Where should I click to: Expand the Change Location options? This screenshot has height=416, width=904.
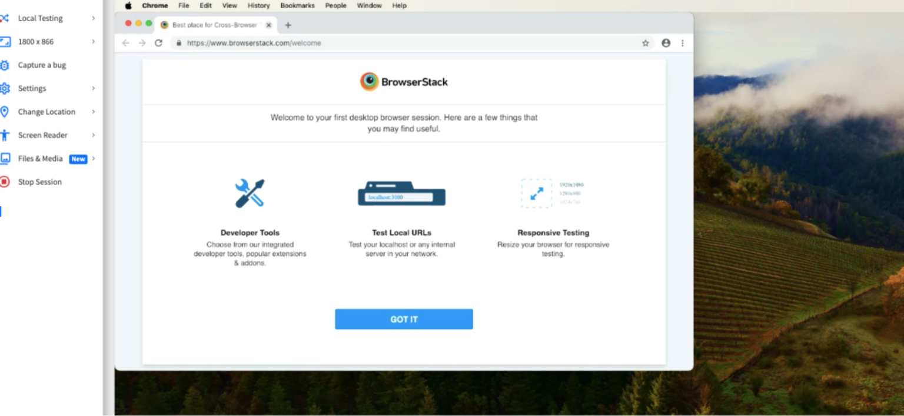pyautogui.click(x=93, y=112)
